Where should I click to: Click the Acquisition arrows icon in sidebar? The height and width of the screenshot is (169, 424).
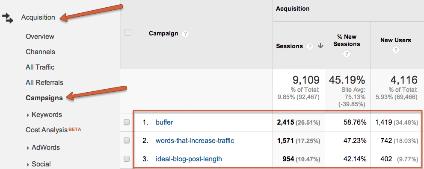8,18
